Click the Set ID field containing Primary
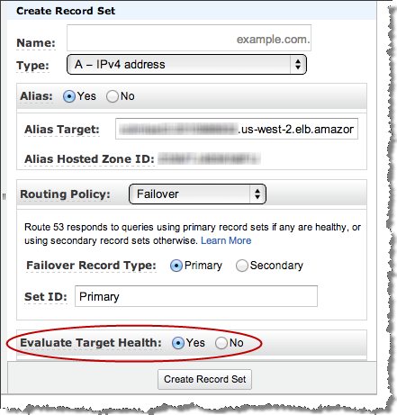Screen dimensions: 397x415 click(196, 296)
